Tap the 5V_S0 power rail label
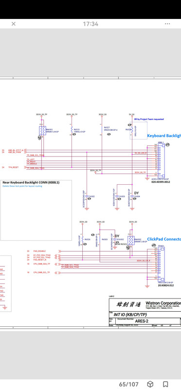 point(131,115)
